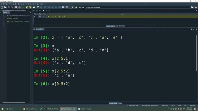
Task: Open the Debug menu
Action: click(20, 4)
